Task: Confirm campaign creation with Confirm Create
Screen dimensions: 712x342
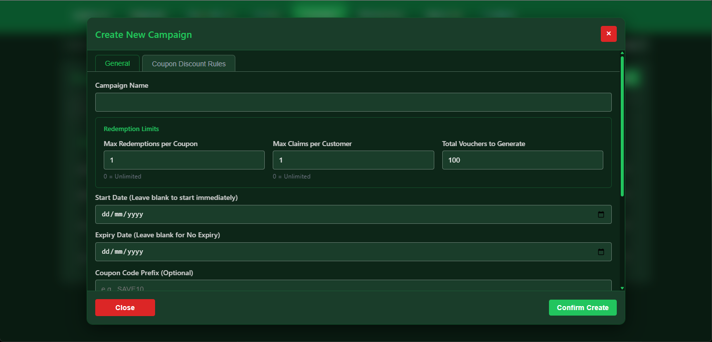Action: 582,307
